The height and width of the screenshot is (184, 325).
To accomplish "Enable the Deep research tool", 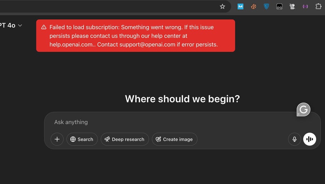I will click(125, 139).
